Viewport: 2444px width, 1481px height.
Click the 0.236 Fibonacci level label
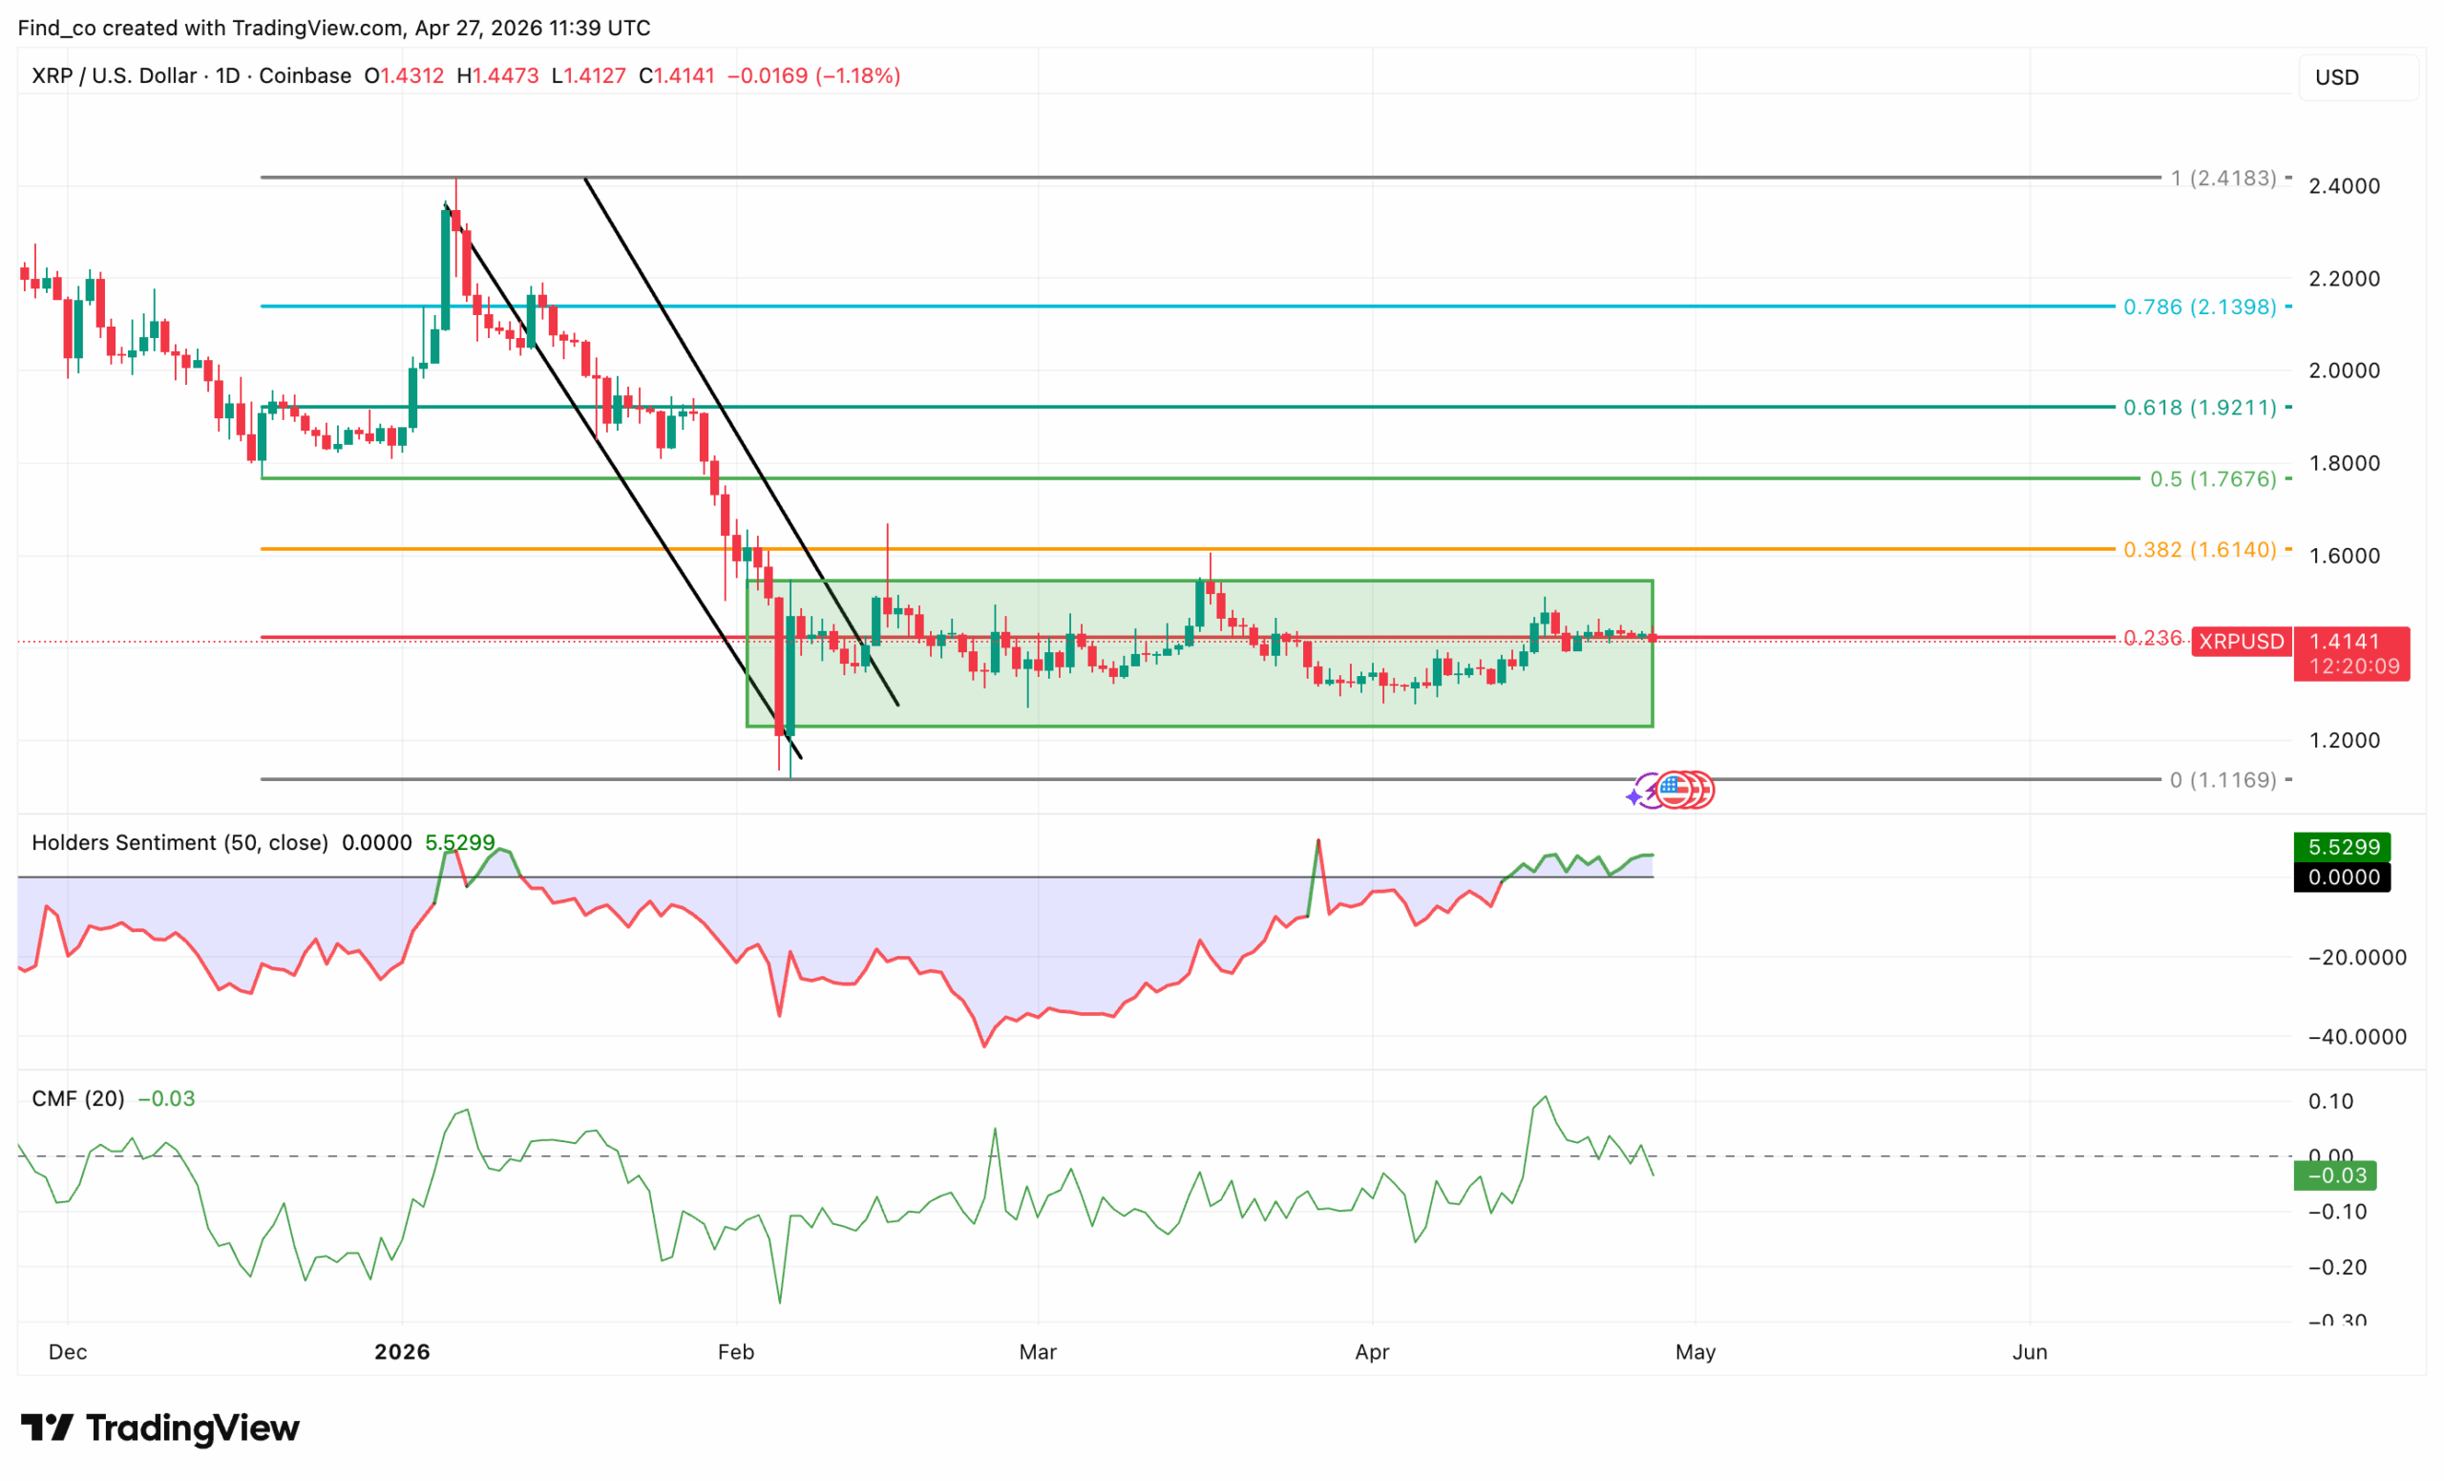[x=2153, y=637]
